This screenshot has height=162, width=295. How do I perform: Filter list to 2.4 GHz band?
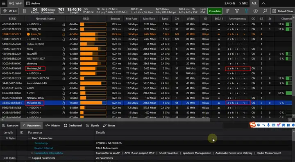(x=229, y=3)
